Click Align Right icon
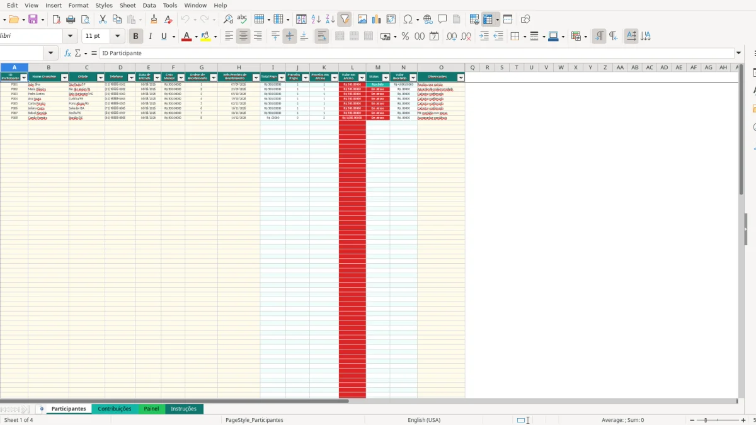The image size is (756, 425). click(x=258, y=37)
